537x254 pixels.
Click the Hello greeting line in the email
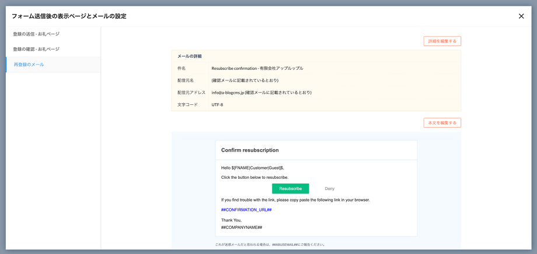click(x=253, y=168)
